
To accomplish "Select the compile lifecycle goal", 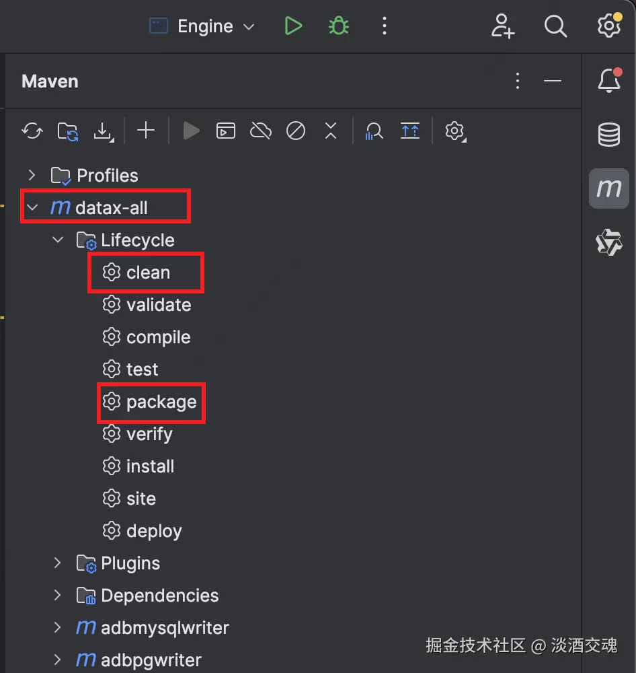I will (147, 337).
